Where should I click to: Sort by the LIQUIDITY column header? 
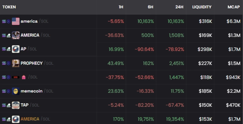pos(202,7)
